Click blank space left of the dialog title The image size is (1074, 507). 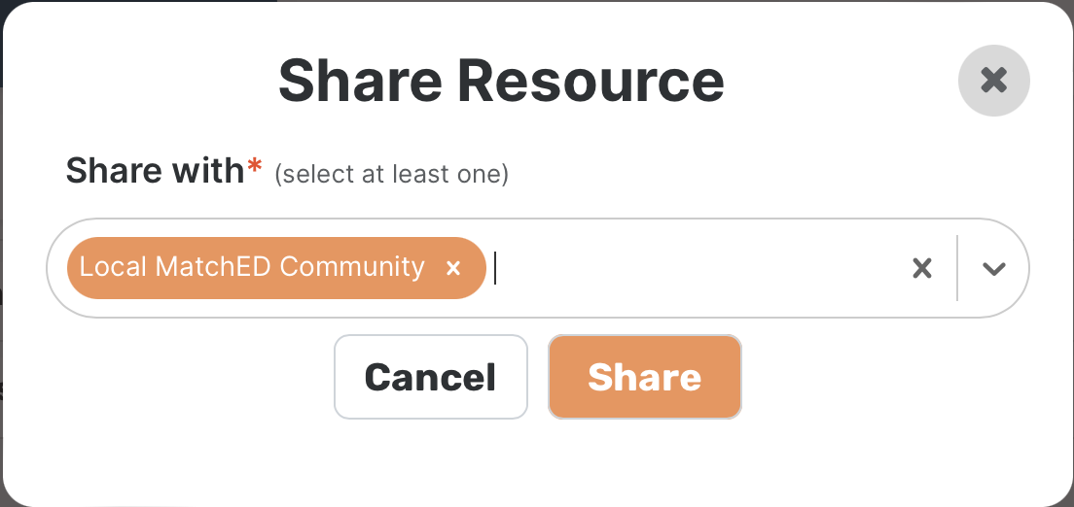(146, 80)
